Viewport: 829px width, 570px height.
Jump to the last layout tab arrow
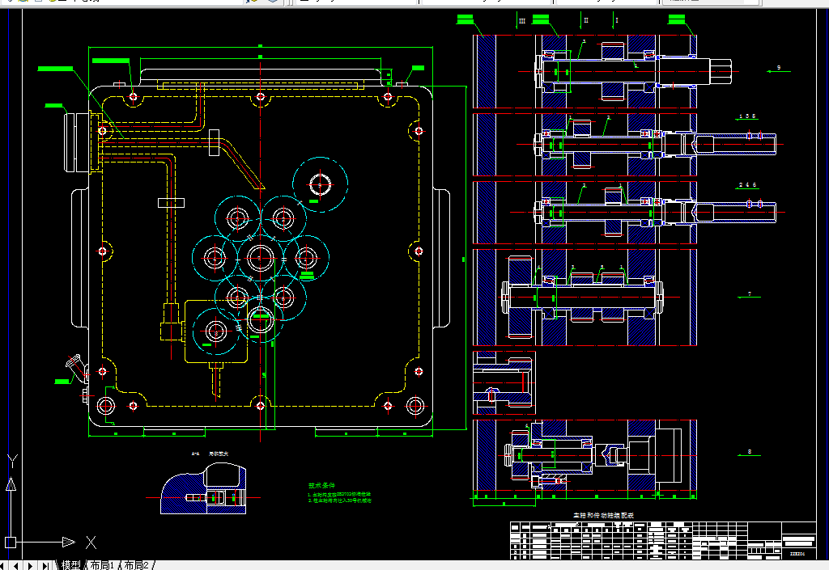(x=45, y=566)
